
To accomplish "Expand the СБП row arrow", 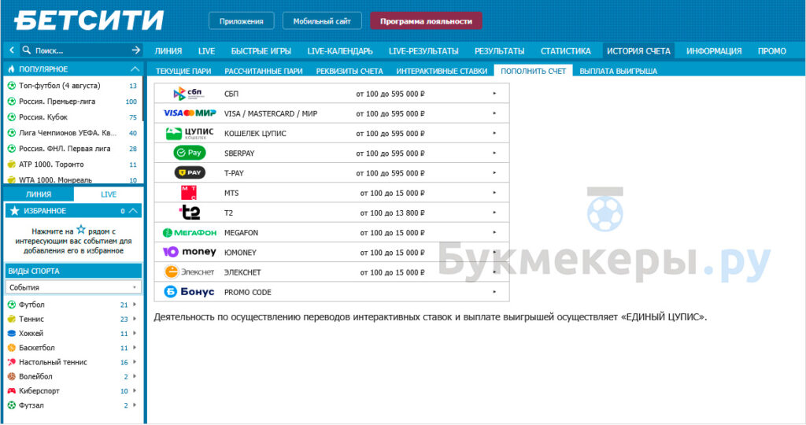I will 494,94.
